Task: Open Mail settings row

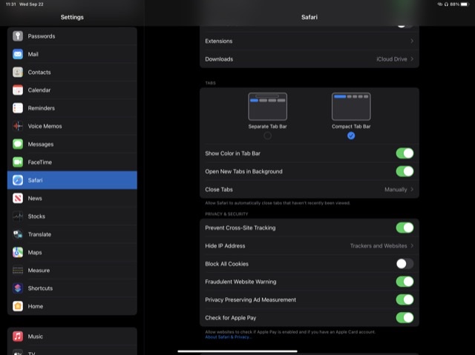Action: pyautogui.click(x=72, y=54)
